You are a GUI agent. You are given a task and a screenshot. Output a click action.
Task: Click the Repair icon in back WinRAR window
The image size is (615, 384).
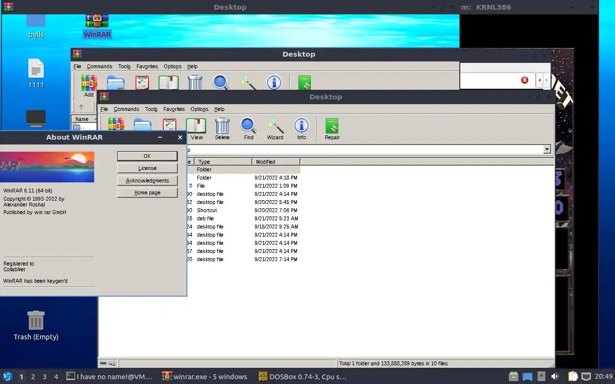(305, 82)
